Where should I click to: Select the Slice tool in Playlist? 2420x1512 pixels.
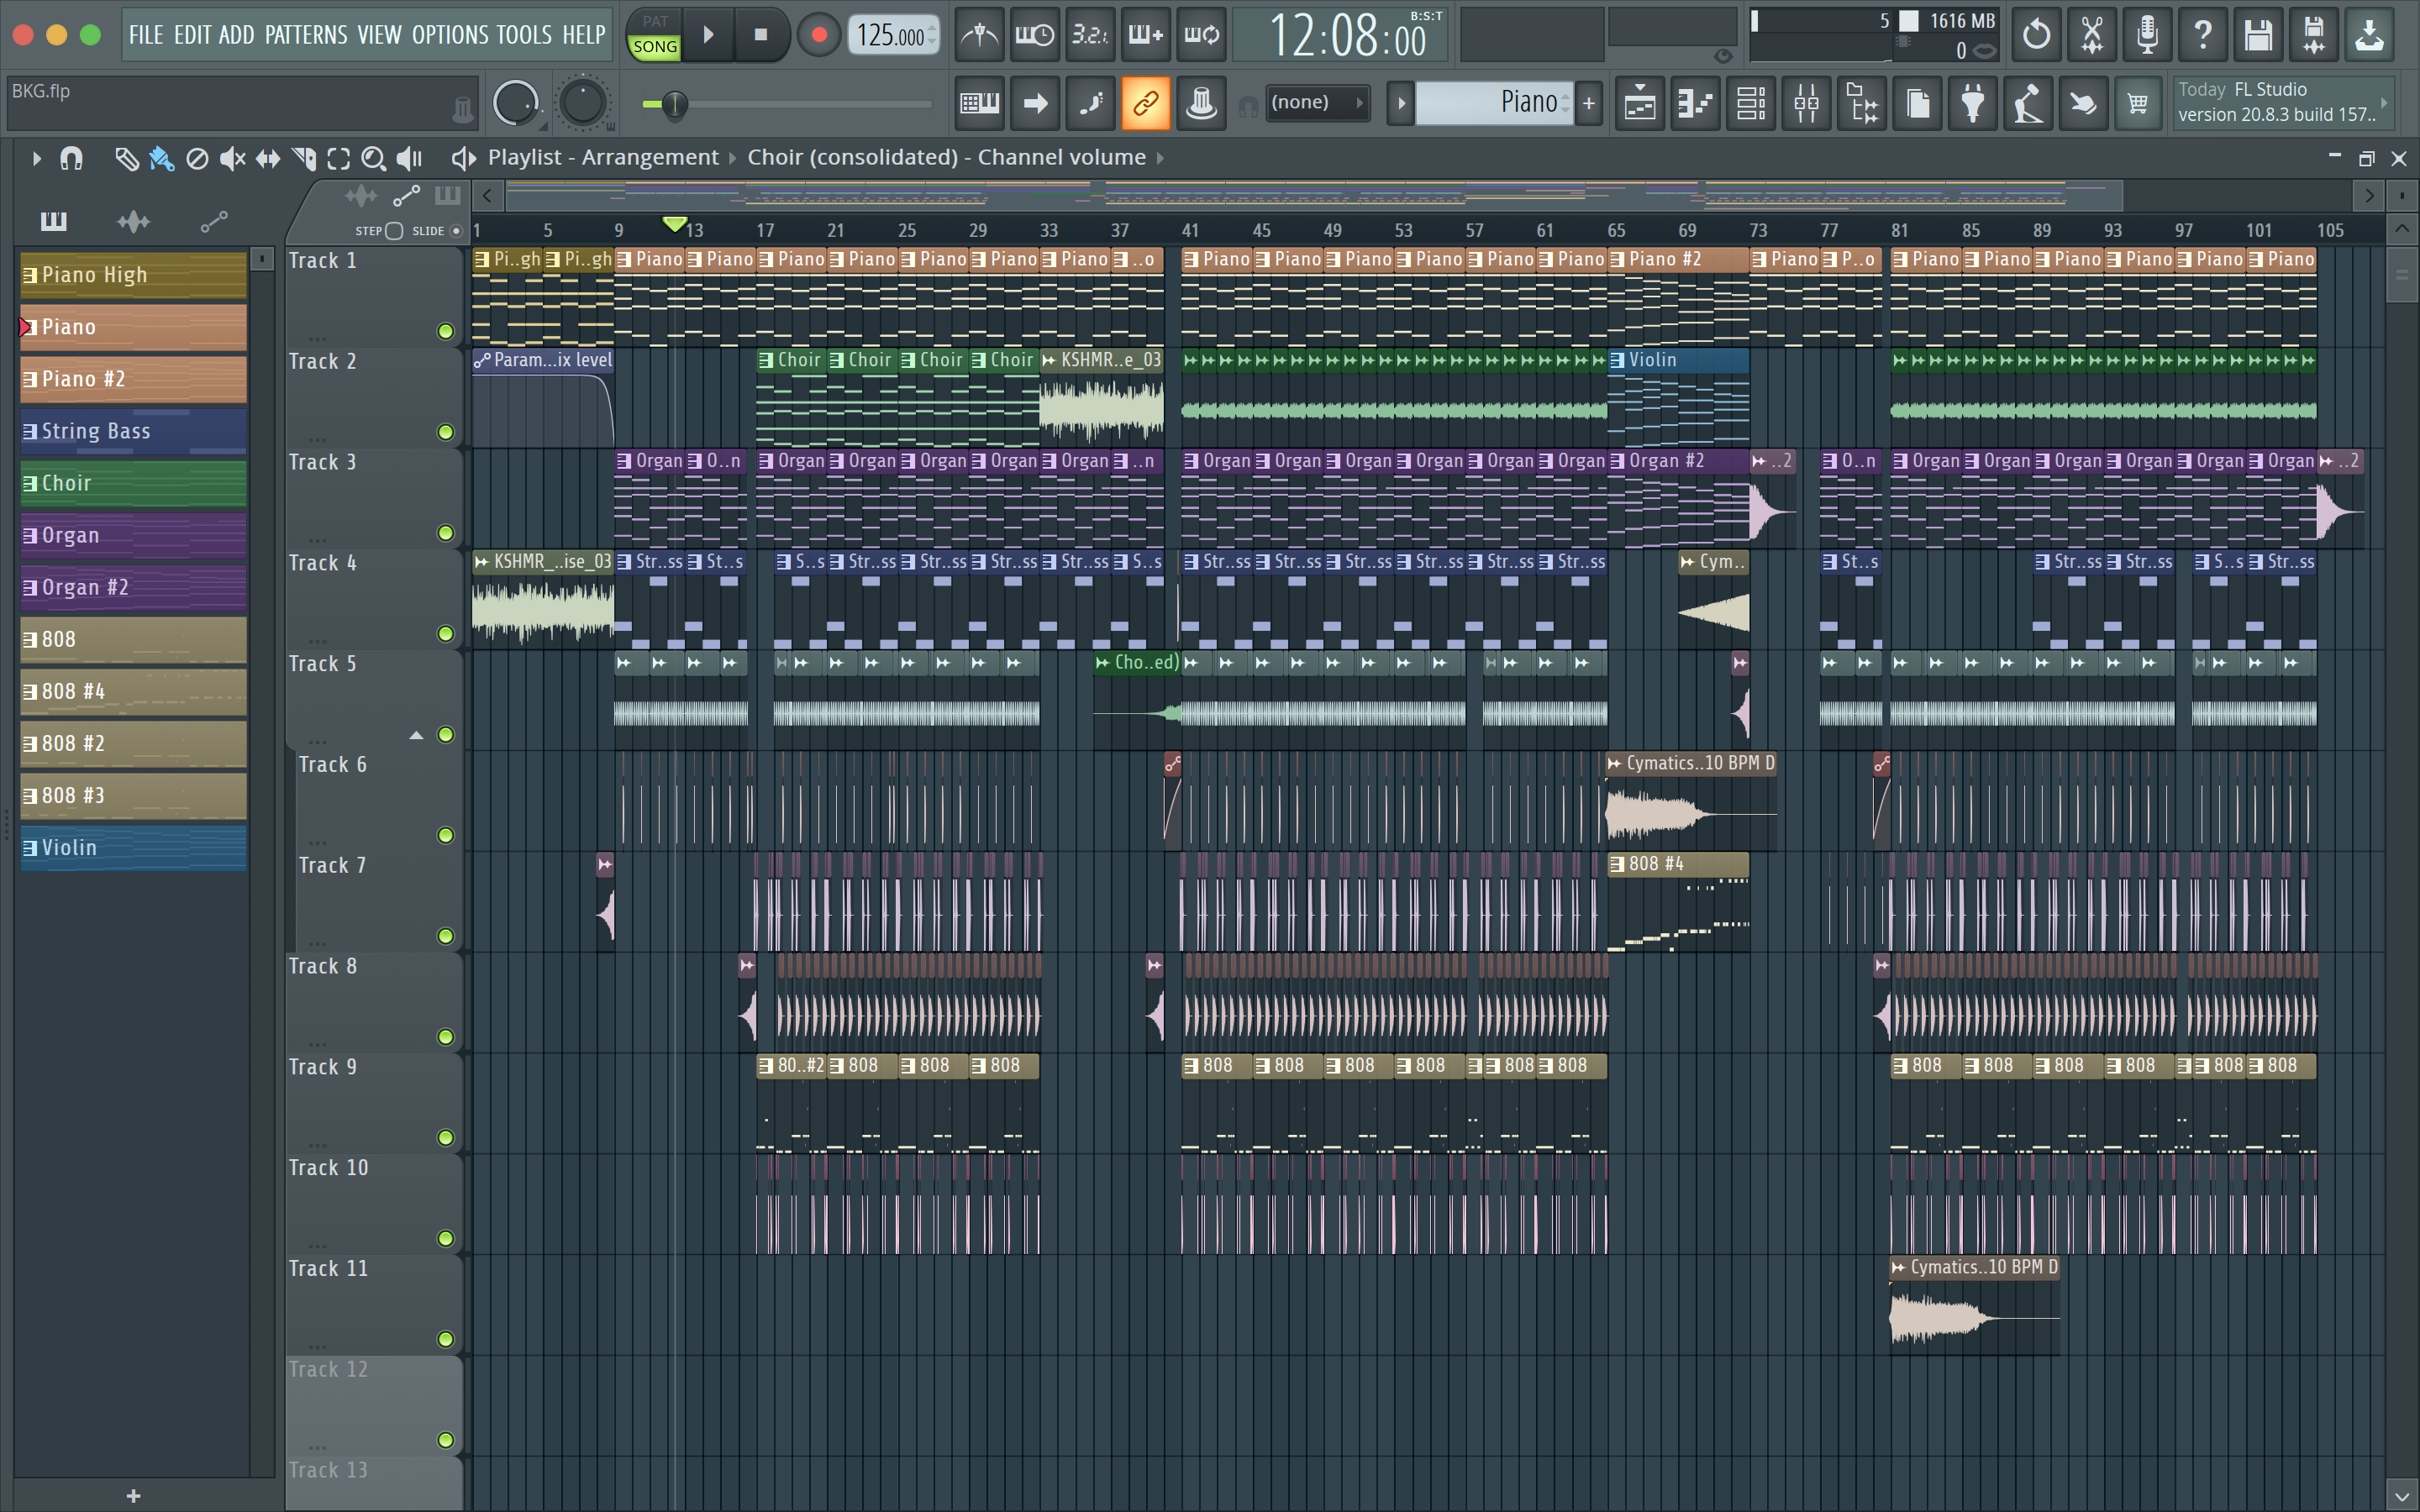[x=304, y=158]
